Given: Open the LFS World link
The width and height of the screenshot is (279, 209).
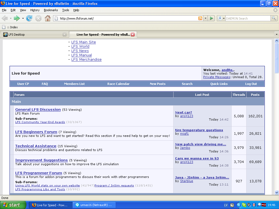Looking at the screenshot, I should (80, 46).
